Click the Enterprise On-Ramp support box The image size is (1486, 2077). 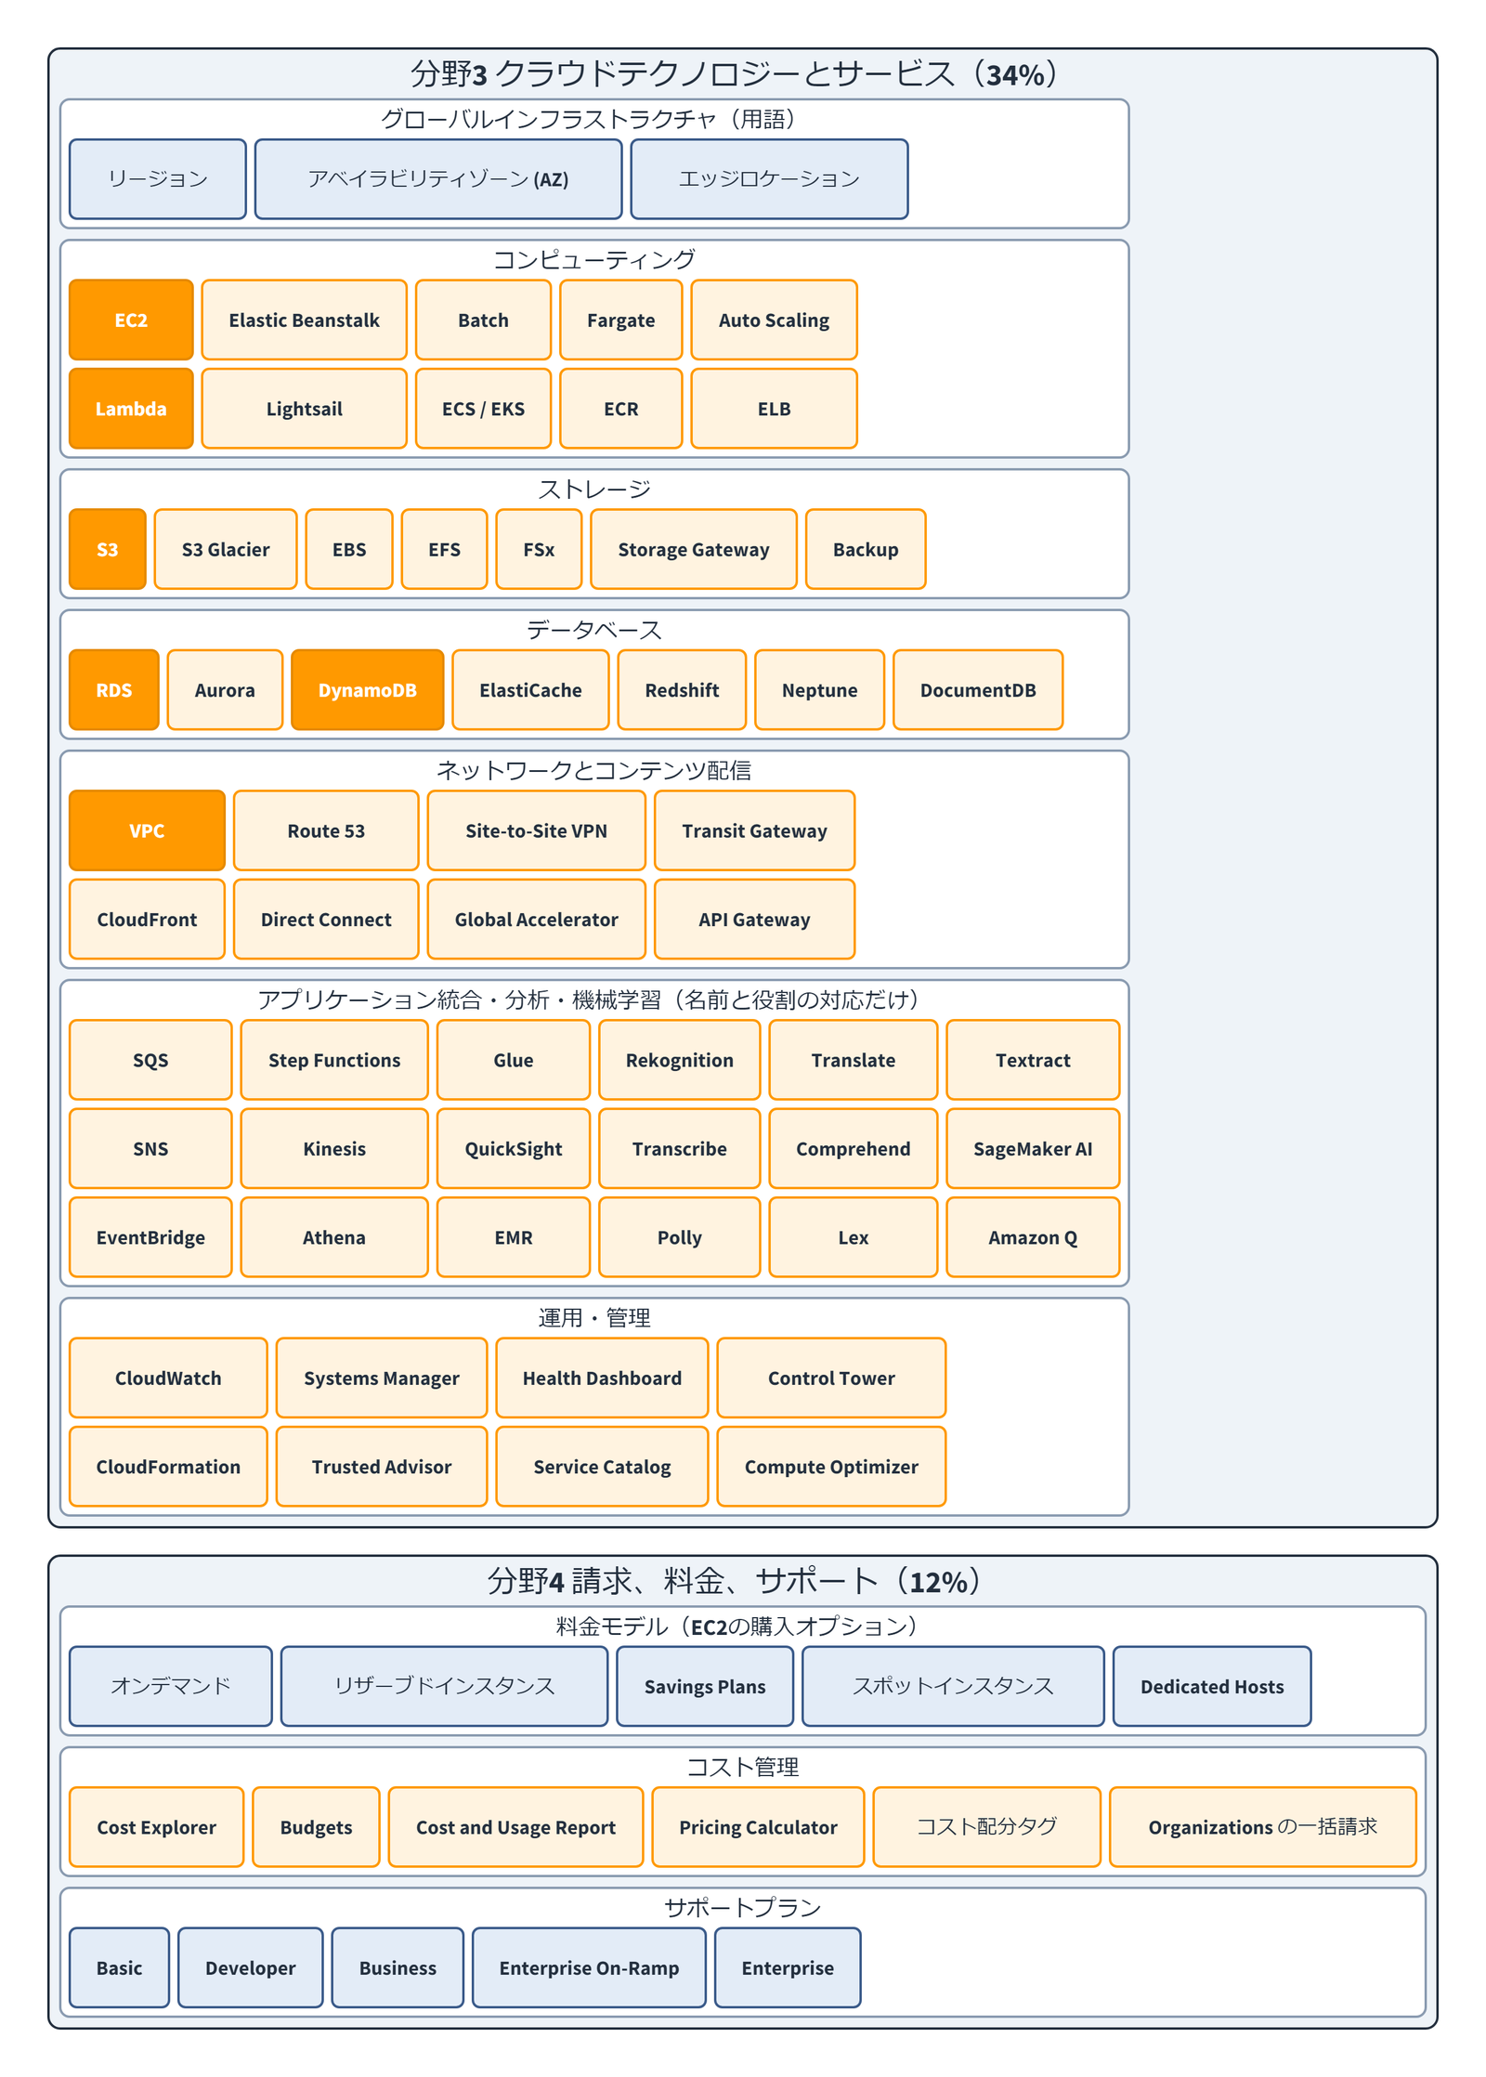589,1968
